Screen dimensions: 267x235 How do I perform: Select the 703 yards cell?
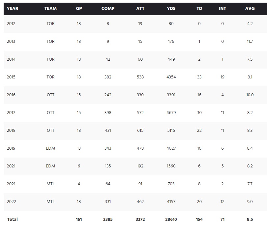point(171,184)
